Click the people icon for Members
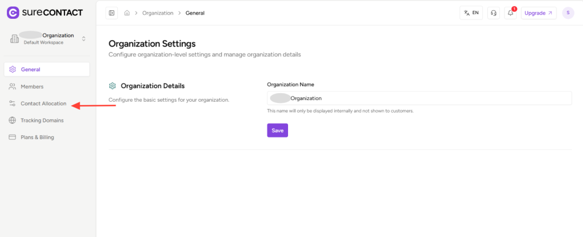This screenshot has height=237, width=583. (x=13, y=86)
